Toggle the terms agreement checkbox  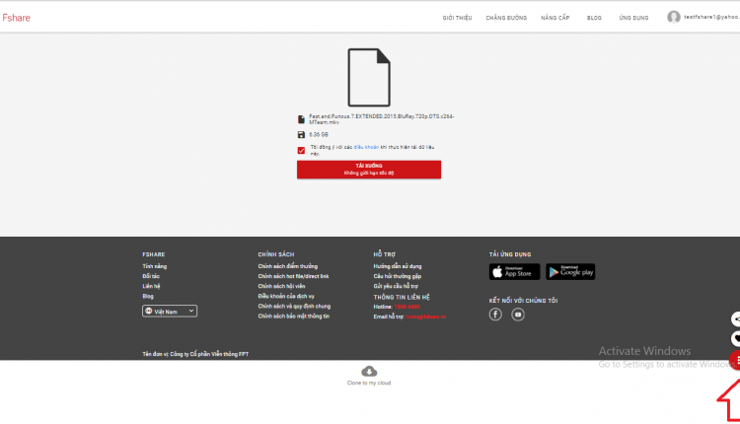coord(301,151)
